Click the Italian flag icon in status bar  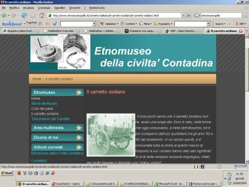[196, 167]
